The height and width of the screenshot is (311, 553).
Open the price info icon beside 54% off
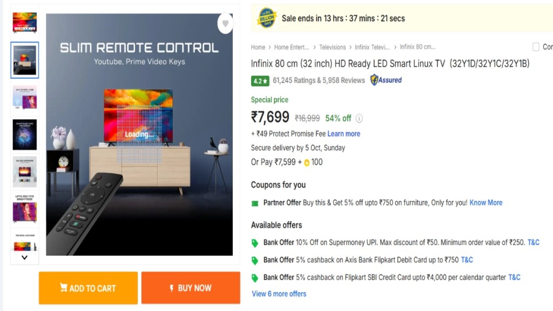pyautogui.click(x=359, y=118)
